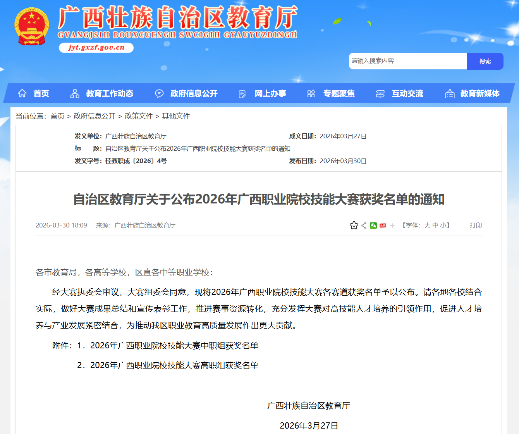The width and height of the screenshot is (519, 434).
Task: Set font size to medium (中)
Action: click(435, 226)
